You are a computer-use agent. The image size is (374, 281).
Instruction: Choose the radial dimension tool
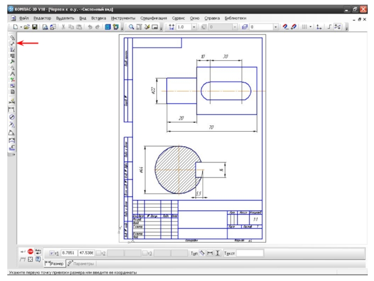pyautogui.click(x=13, y=125)
